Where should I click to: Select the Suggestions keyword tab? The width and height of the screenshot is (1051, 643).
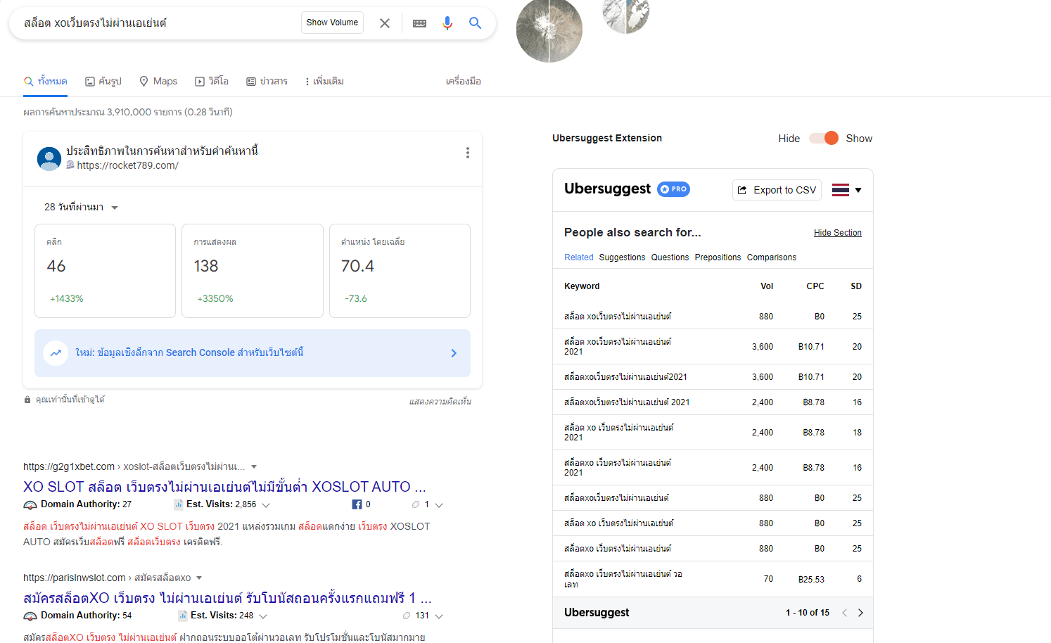point(622,257)
